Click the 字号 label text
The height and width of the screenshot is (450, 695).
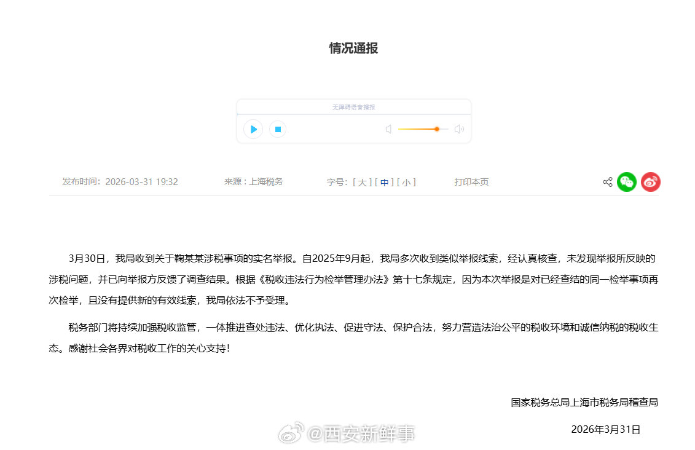tap(336, 181)
